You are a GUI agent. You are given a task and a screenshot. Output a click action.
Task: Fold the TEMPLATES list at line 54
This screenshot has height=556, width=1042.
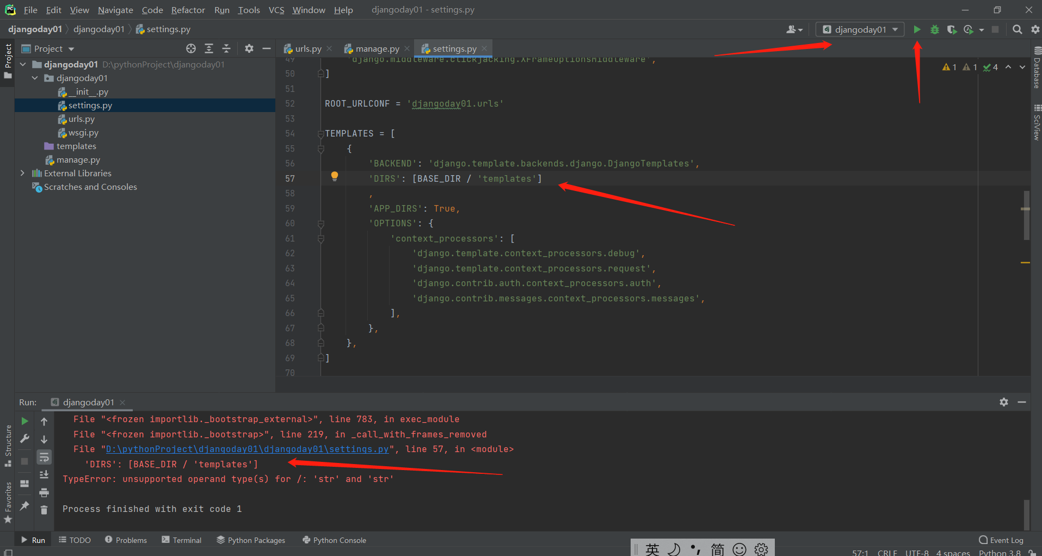pos(321,134)
